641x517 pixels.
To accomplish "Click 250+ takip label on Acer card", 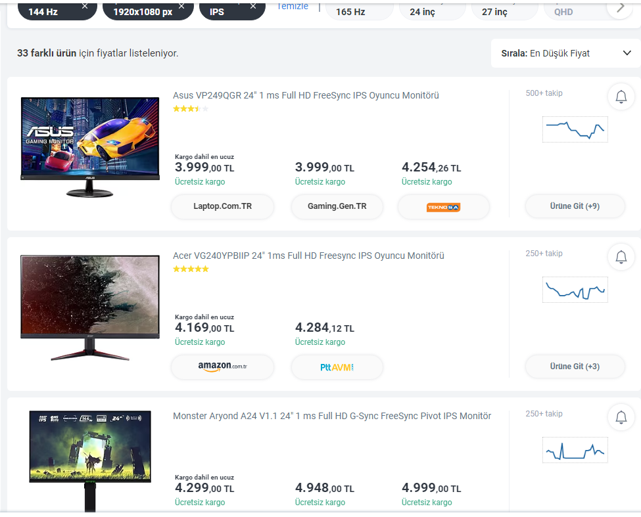I will point(544,253).
